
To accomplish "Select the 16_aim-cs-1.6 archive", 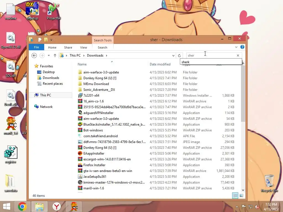I will 93,101.
